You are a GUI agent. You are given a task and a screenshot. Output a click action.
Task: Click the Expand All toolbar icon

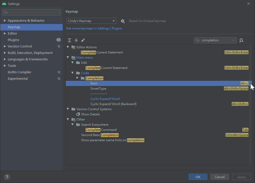click(x=69, y=40)
